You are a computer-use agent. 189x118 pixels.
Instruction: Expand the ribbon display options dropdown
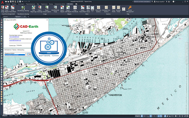click(78, 4)
